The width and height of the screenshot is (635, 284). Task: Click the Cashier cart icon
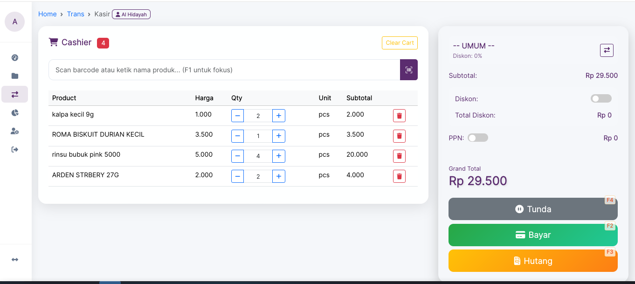pos(53,42)
